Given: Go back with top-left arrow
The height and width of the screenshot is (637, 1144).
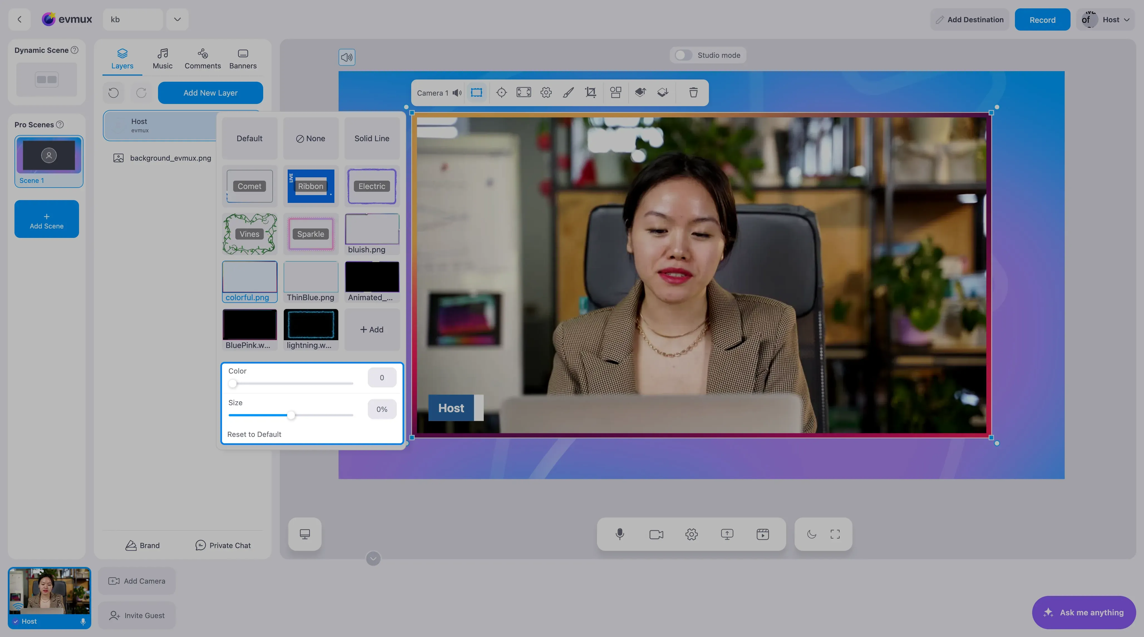Looking at the screenshot, I should [19, 19].
